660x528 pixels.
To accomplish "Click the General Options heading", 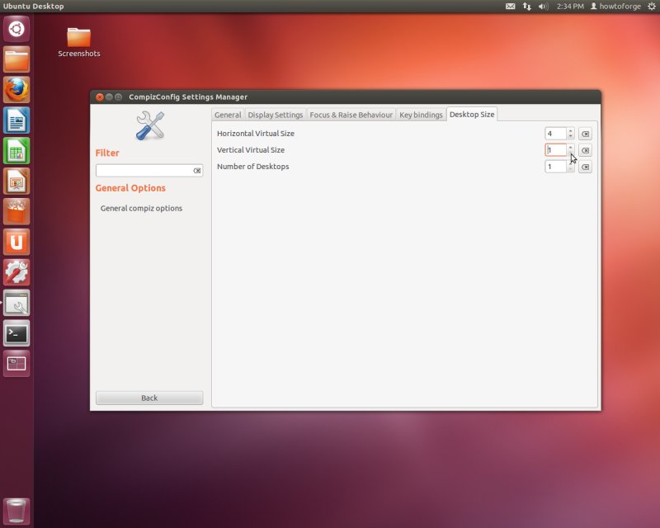I will coord(130,188).
